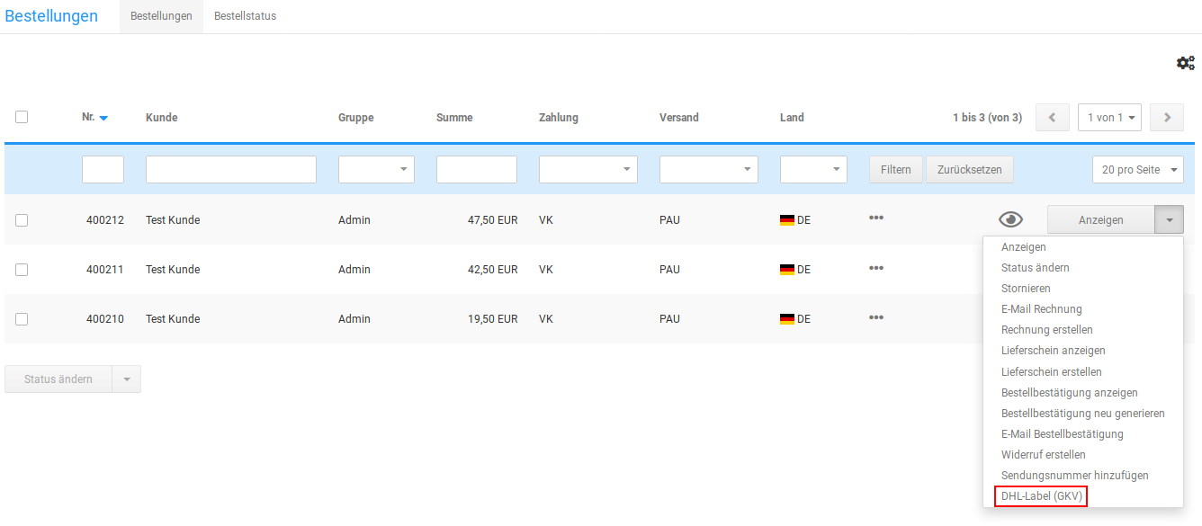Click the eye icon for order 400212
Viewport: 1202px width, 526px height.
1011,219
